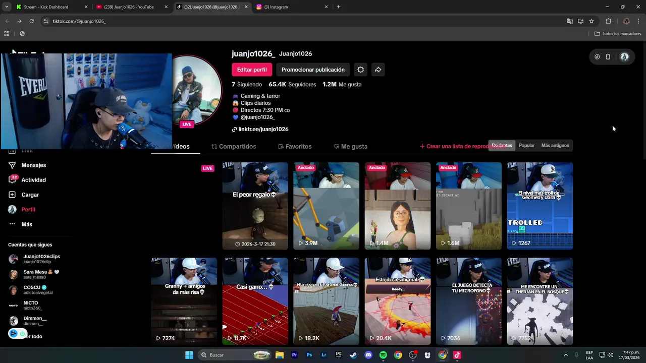
Task: Switch to Stream - Kick Dashboard tab
Action: [x=52, y=7]
